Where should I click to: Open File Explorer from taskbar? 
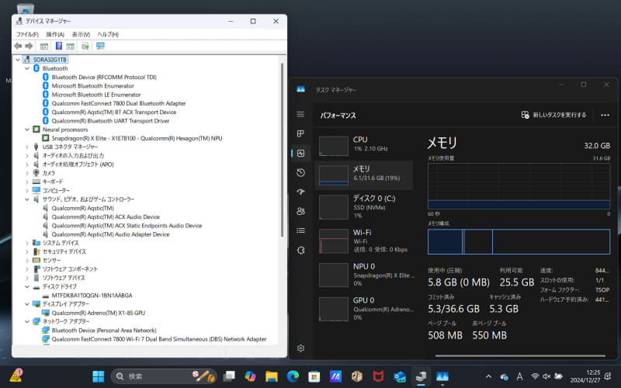[x=272, y=376]
